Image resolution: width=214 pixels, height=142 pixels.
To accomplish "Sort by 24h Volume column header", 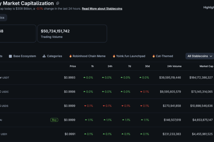I will pos(174,66).
